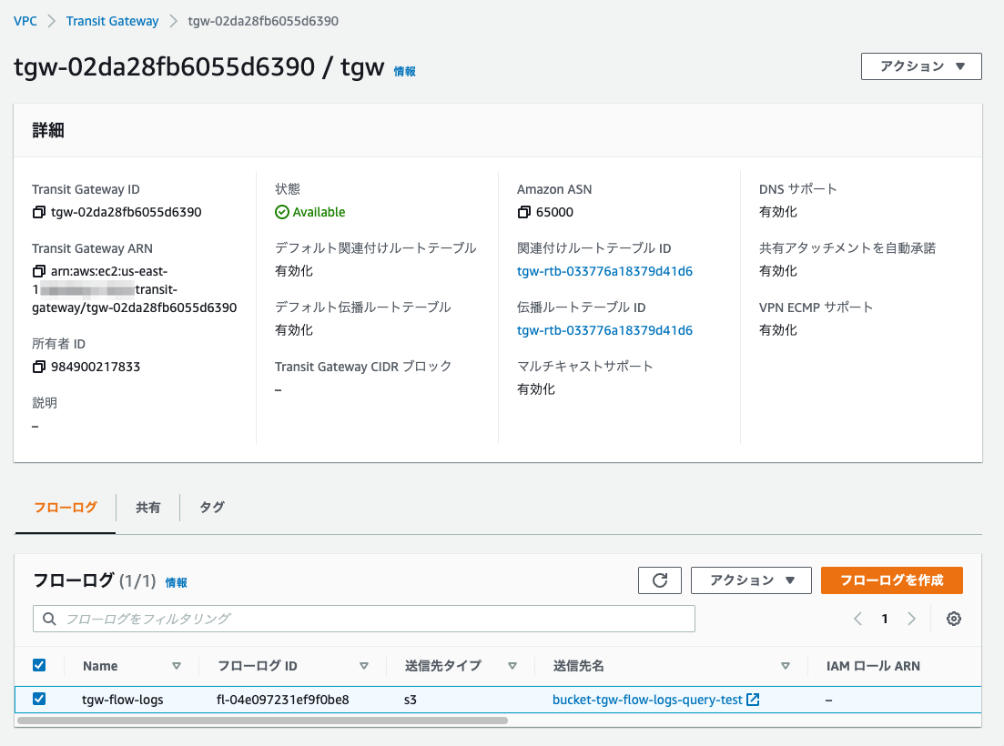Copy the Amazon ASN 65000
The image size is (1004, 746).
523,212
